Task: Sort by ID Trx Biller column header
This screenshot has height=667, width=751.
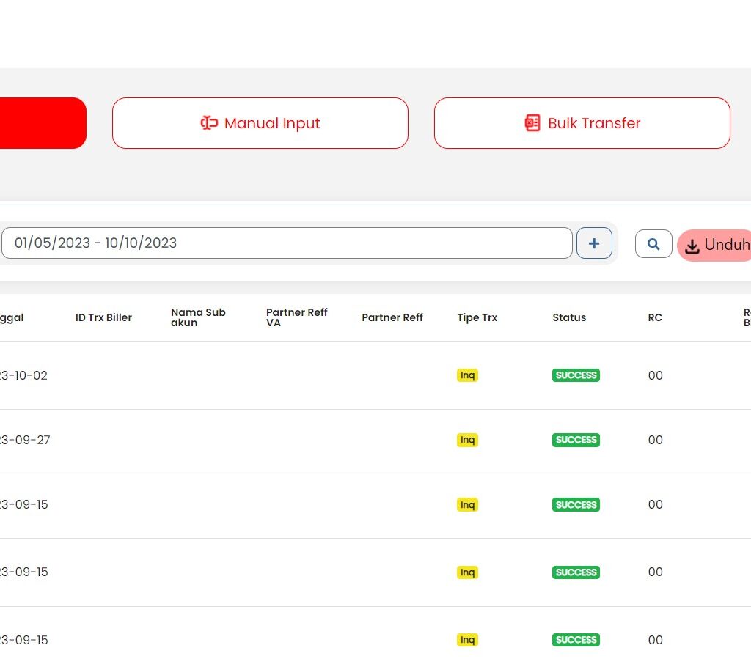Action: [x=103, y=317]
